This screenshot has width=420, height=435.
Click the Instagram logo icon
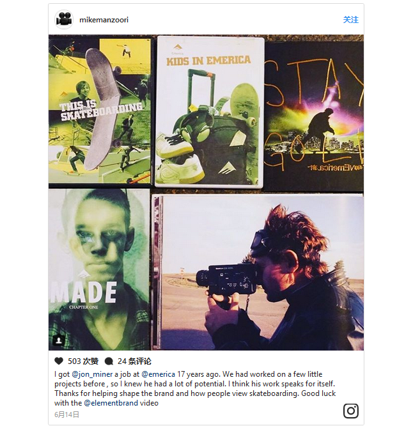pos(351,411)
